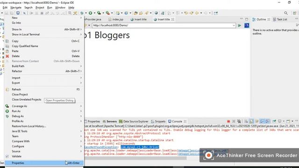Click the magnifier Quick Access search icon
Viewport: 299px width, 168px height.
coord(285,13)
